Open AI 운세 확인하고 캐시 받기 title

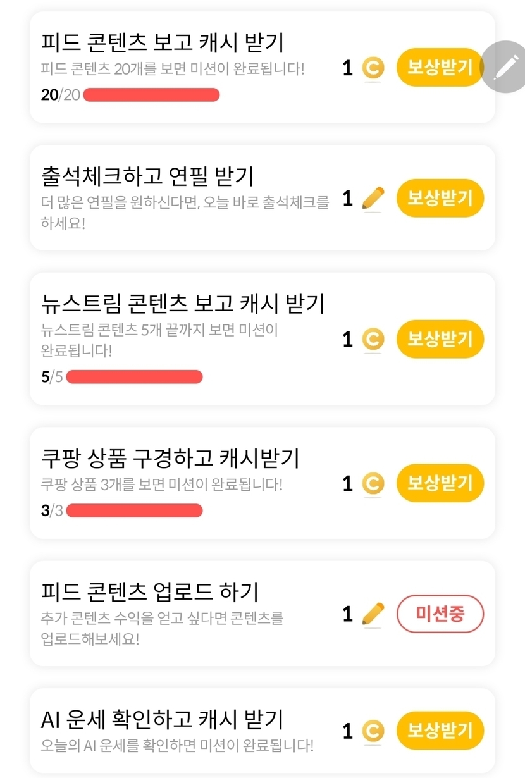pos(162,719)
